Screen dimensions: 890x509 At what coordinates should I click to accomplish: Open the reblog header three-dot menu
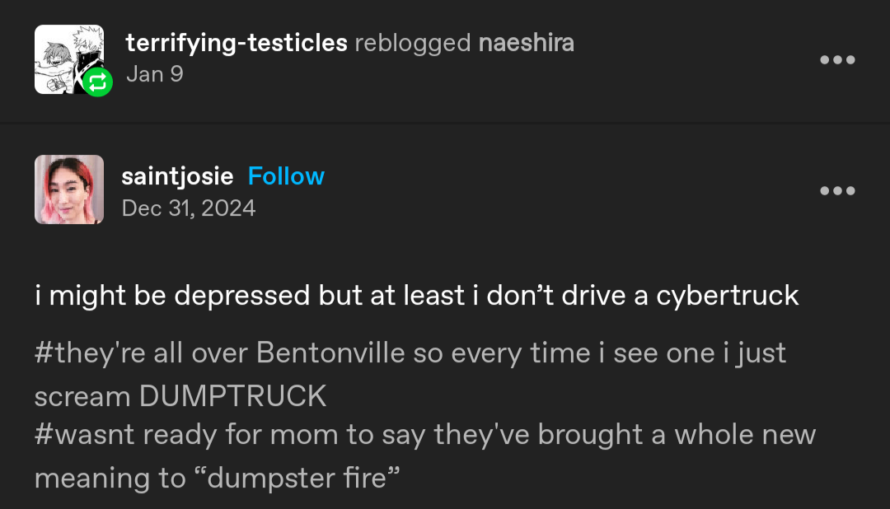(x=837, y=59)
